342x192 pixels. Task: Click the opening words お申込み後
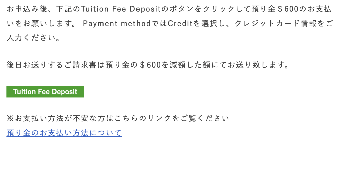[x=27, y=9]
